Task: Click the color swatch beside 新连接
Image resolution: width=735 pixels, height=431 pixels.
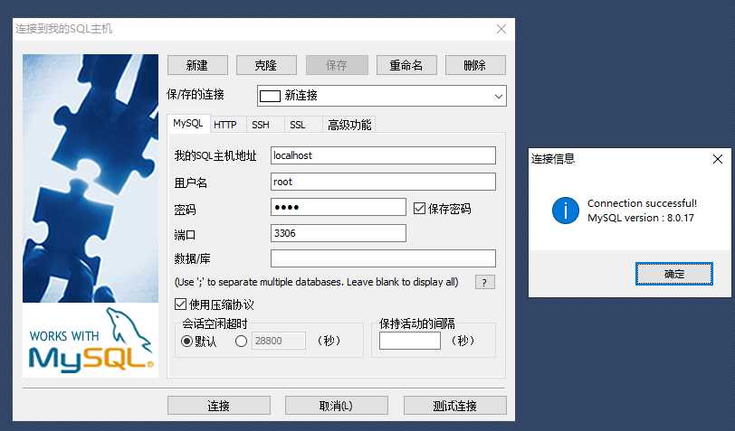Action: 270,96
